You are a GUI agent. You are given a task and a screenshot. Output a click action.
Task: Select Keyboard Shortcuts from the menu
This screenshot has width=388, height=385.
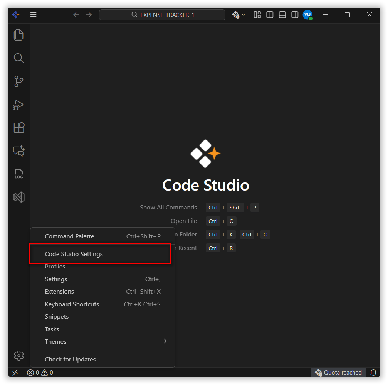(72, 304)
